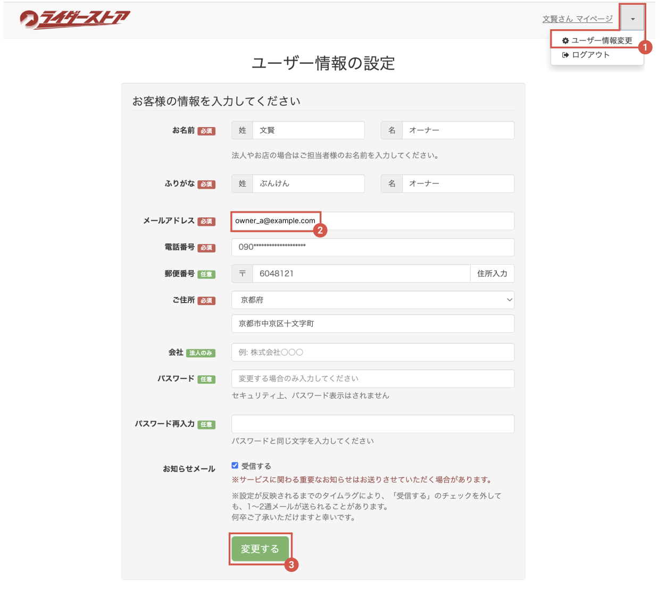
Task: Open the 文賢さん マイページ link
Action: [577, 19]
